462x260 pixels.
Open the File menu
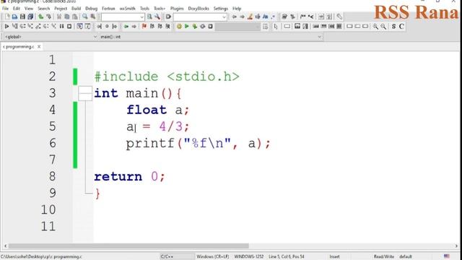(5, 9)
